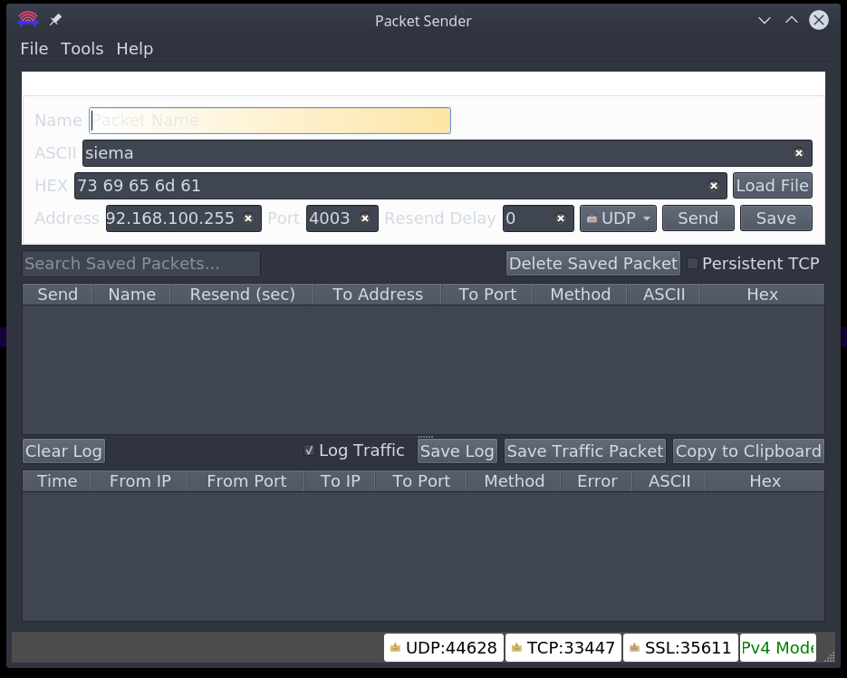Click traffic log Hex column header
The image size is (847, 678).
[765, 481]
